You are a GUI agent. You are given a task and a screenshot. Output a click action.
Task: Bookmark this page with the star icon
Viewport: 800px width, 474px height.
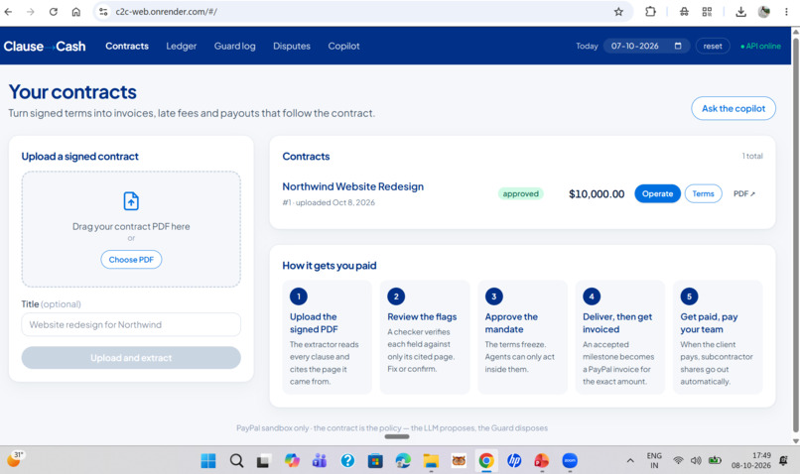click(x=618, y=12)
